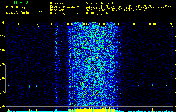Click time marker 0813
176x112 pixels.
(x=52, y=24)
